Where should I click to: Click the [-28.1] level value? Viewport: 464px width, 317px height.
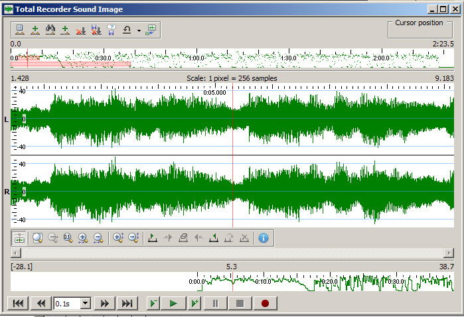click(21, 267)
